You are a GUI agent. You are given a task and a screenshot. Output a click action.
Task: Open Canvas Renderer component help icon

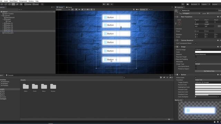[218, 40]
